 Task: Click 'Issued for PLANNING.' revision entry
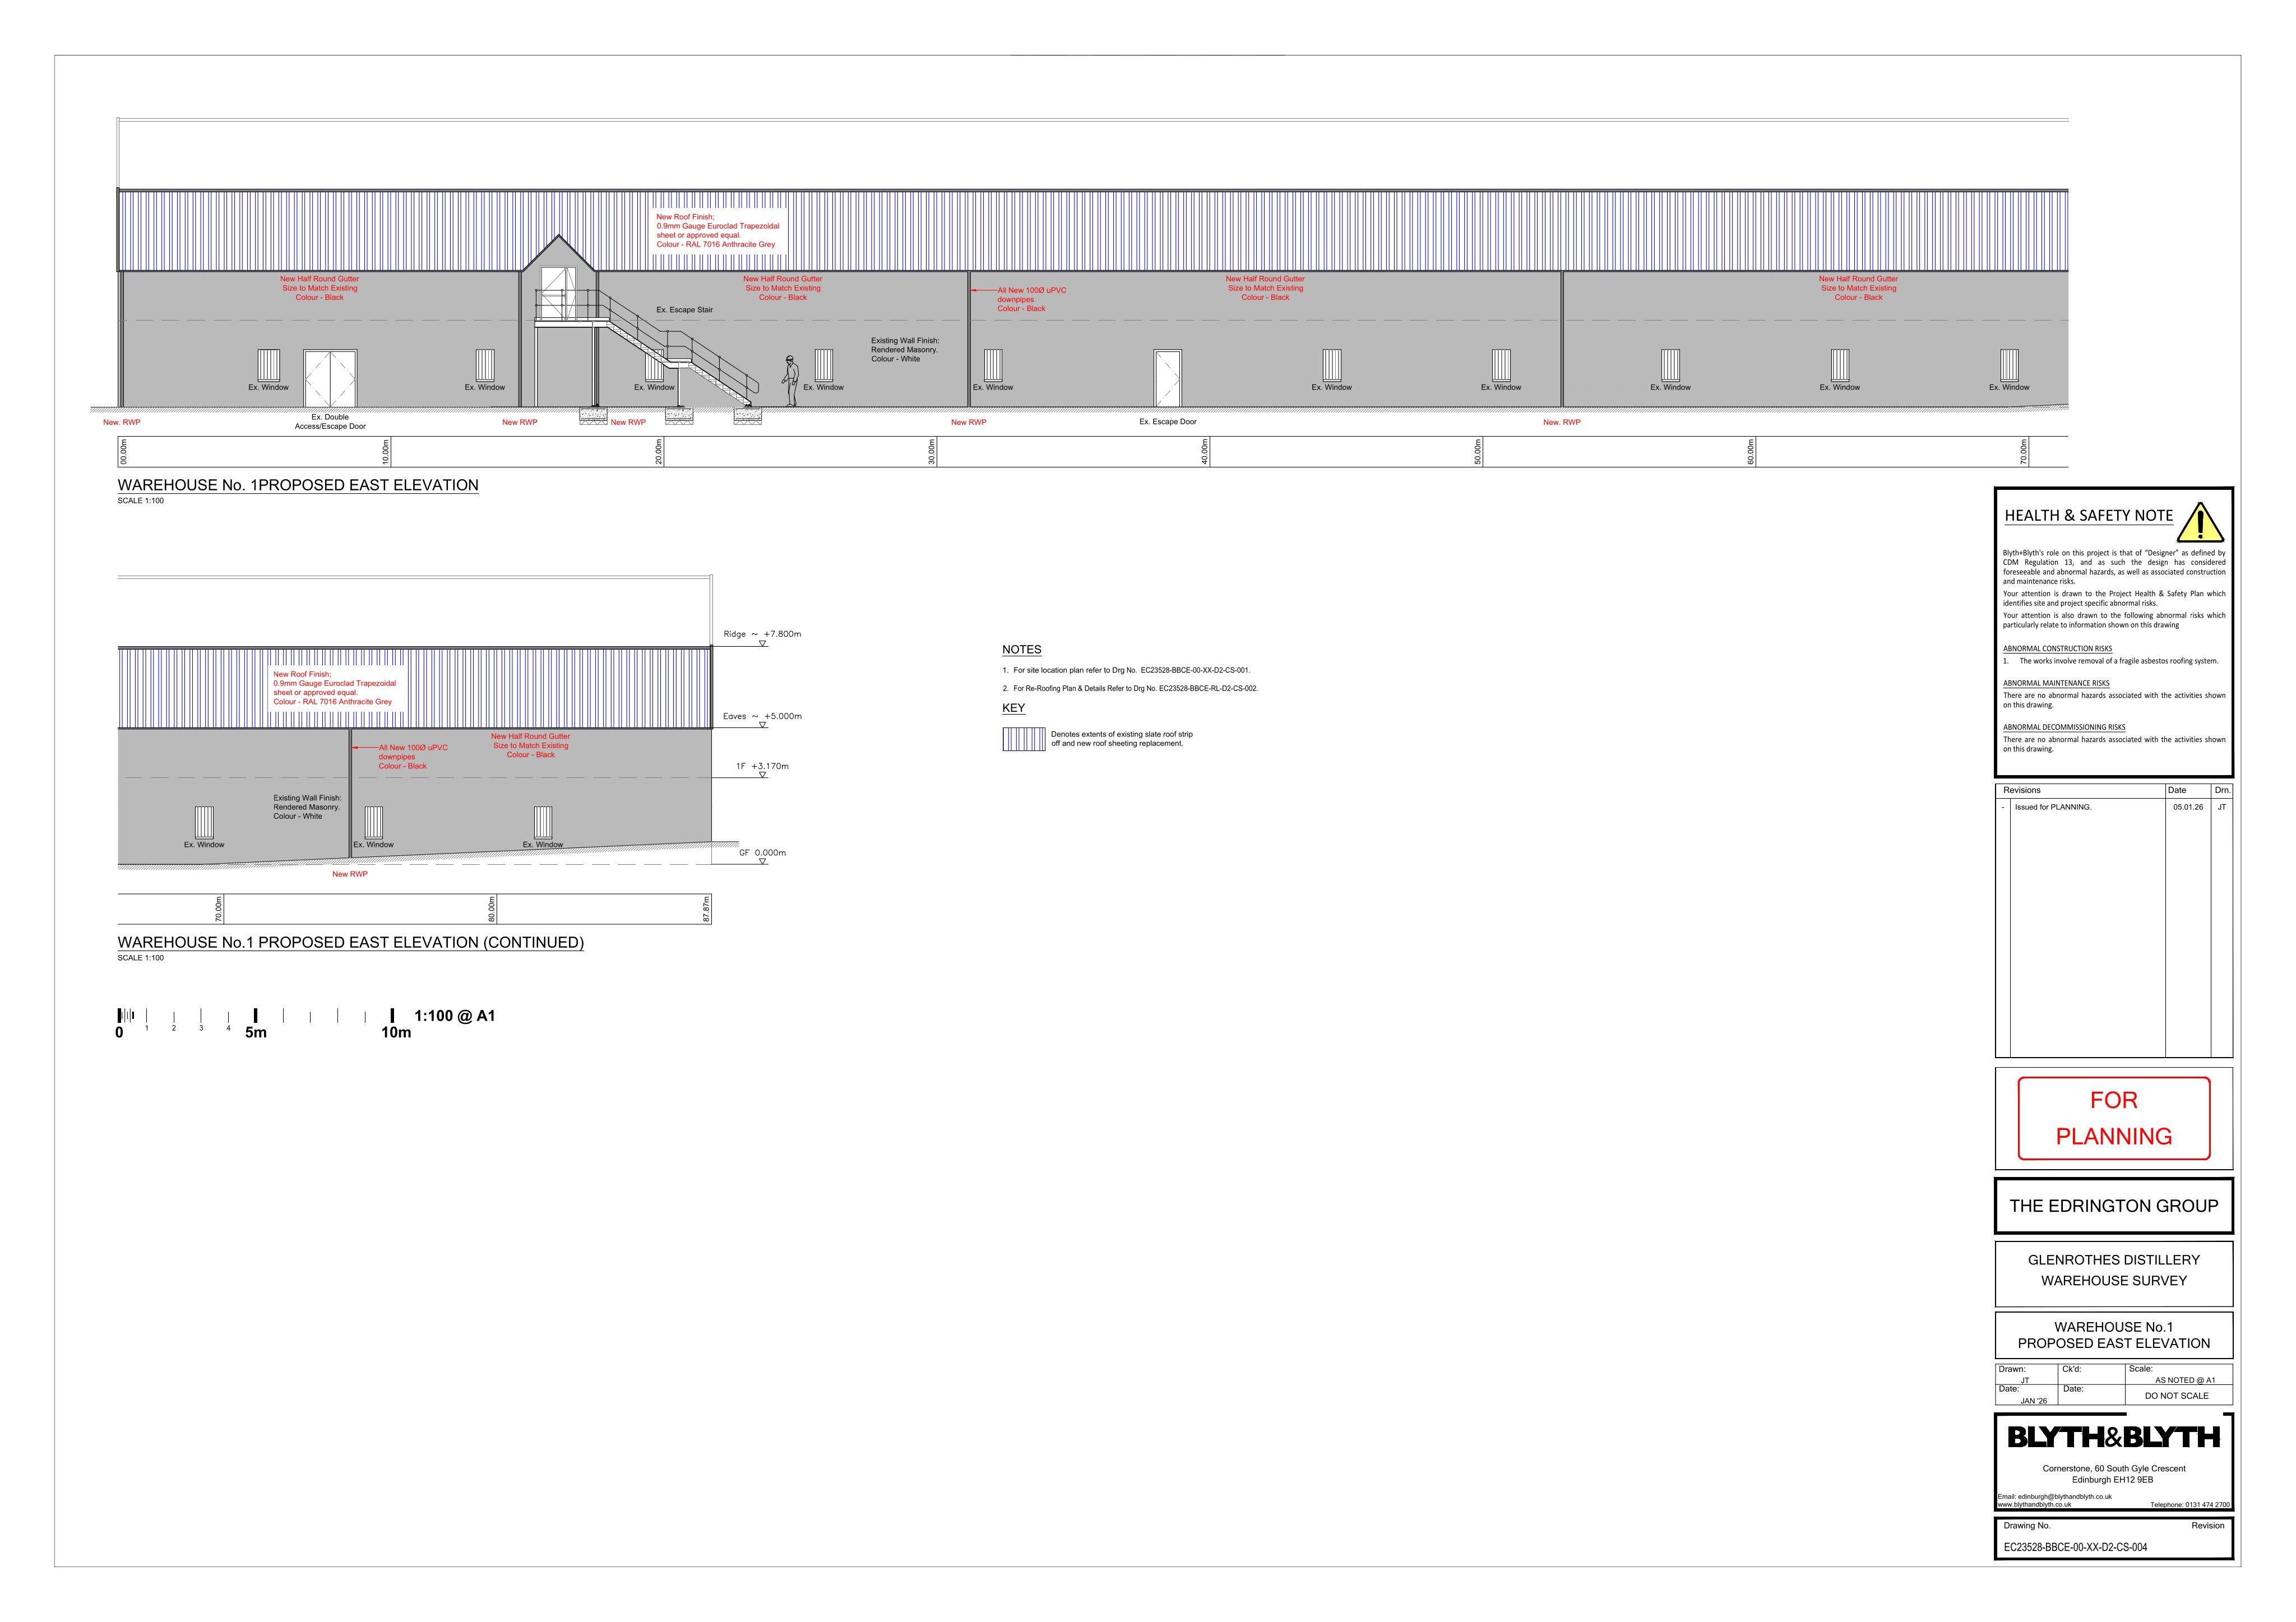point(2053,807)
